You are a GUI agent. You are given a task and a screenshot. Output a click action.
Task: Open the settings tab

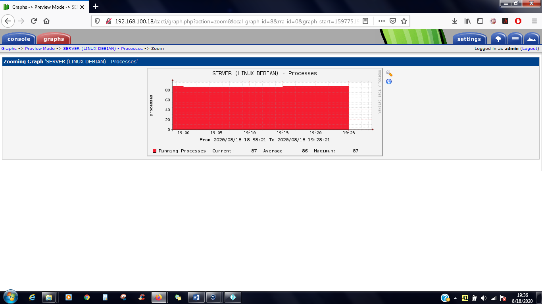click(469, 39)
